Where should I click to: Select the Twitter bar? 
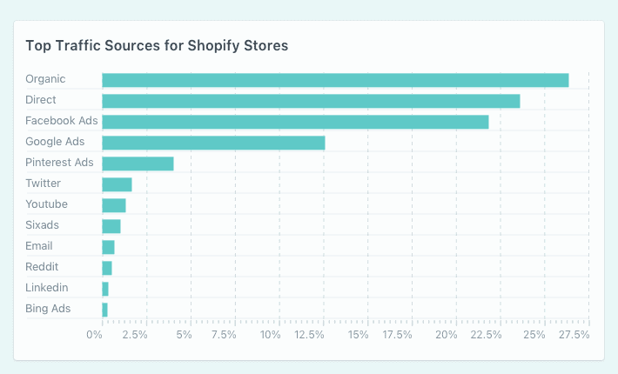coord(117,184)
